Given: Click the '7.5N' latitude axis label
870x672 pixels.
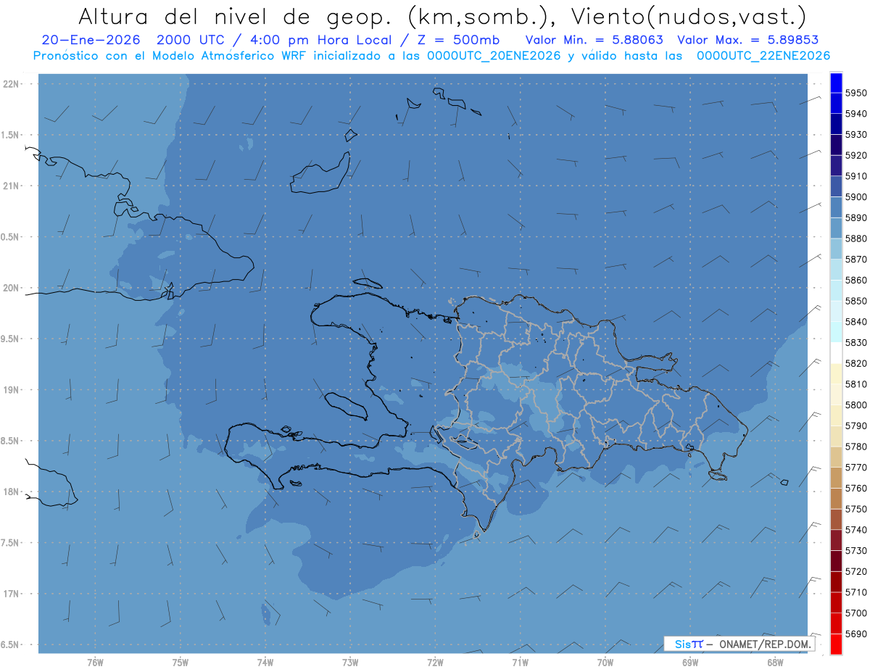Looking at the screenshot, I should click(10, 542).
